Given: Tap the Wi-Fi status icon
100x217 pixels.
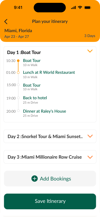Looking at the screenshot, I should (x=80, y=7).
